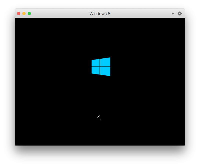The image size is (200, 167).
Task: Open the virtual machine settings gear
Action: coord(180,14)
